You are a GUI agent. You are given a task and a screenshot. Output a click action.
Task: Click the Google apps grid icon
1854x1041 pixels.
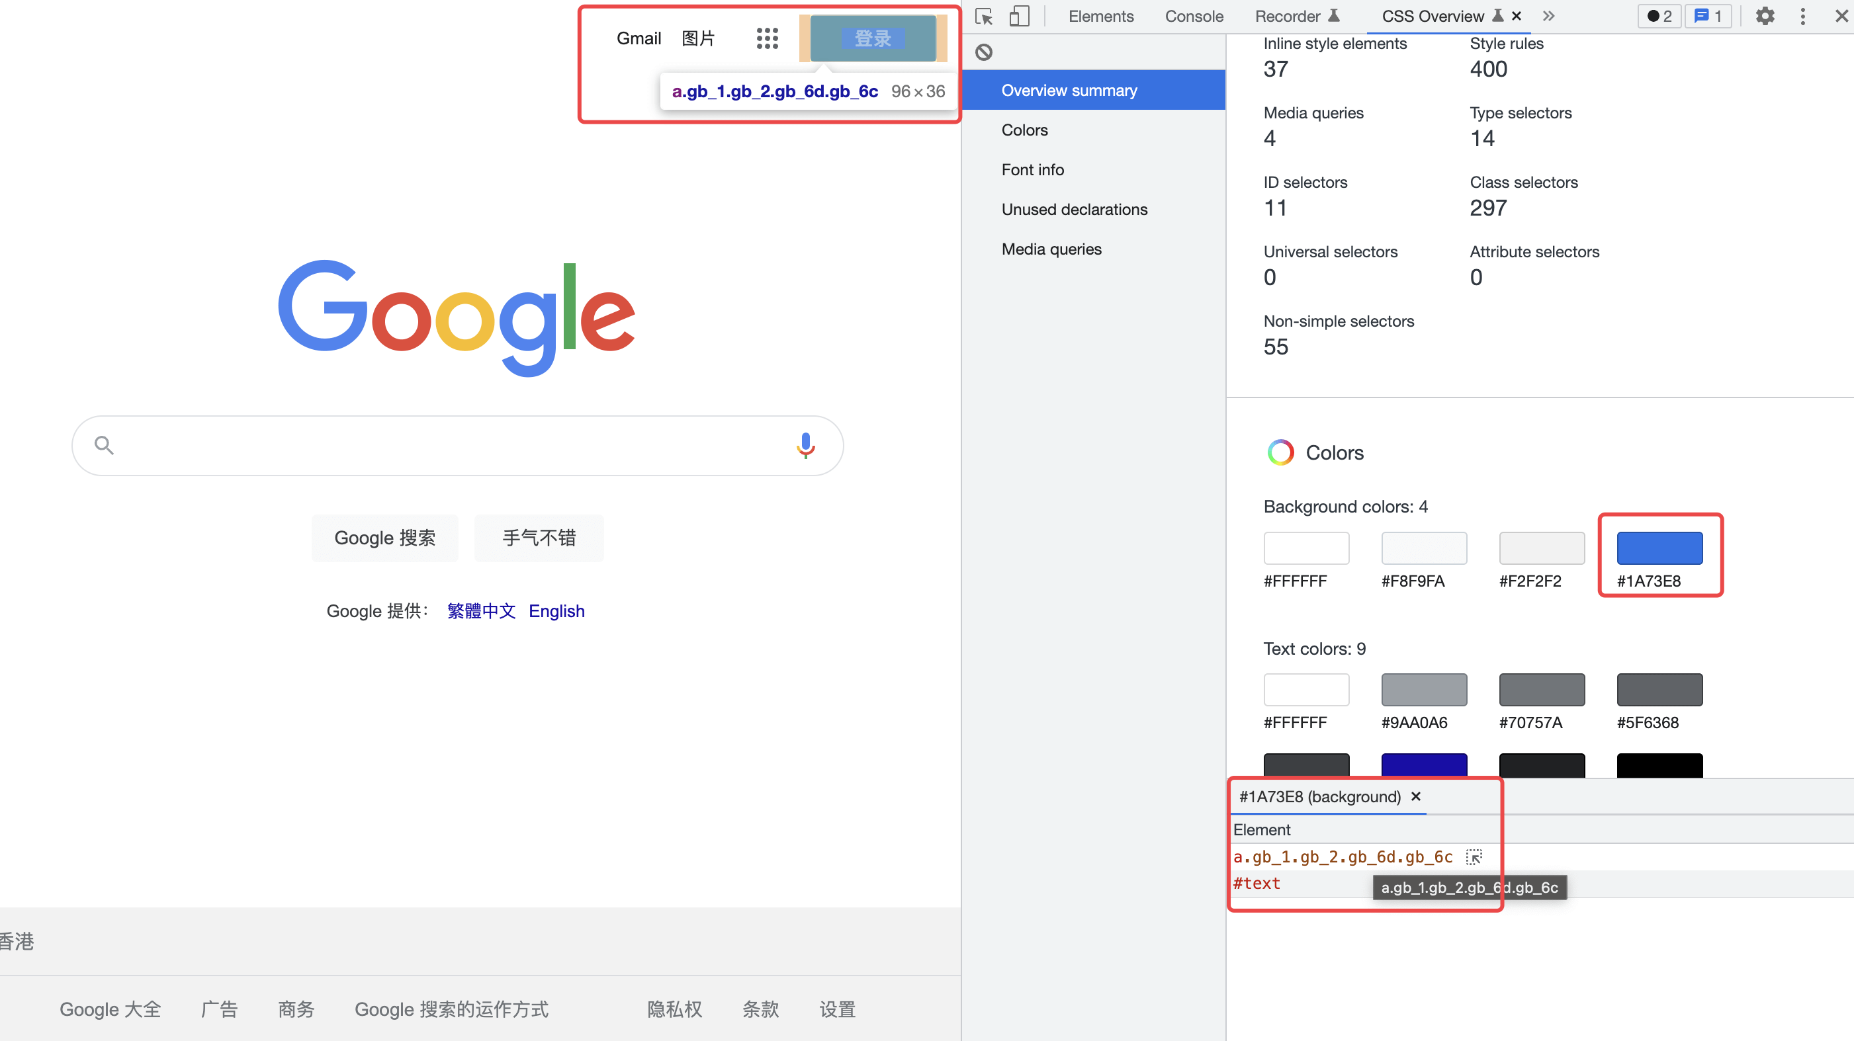point(768,38)
